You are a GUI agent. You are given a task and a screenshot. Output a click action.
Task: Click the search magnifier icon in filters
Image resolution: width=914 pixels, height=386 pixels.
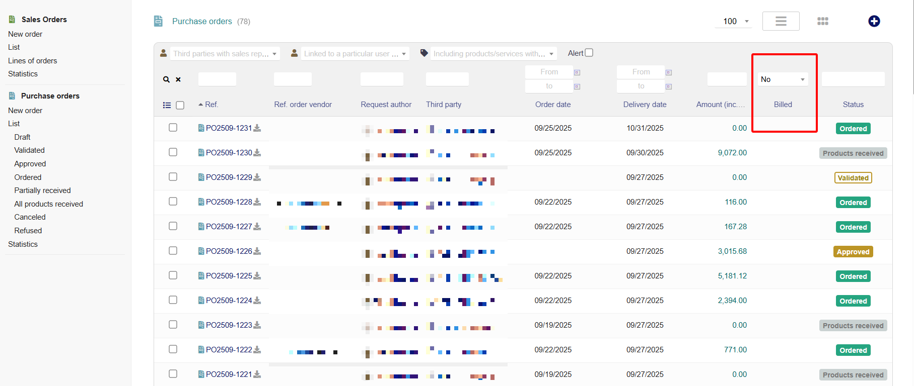pos(166,79)
